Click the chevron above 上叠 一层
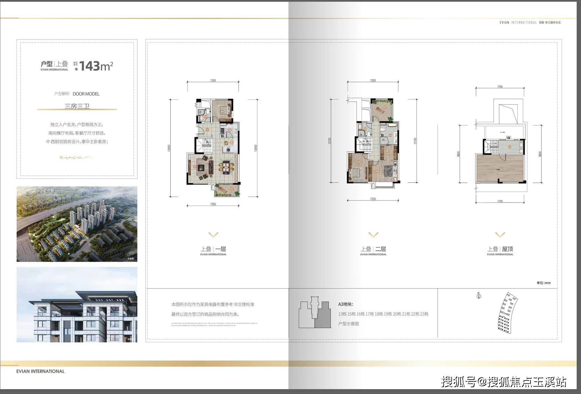Viewport: 581px width, 394px height. (x=213, y=235)
